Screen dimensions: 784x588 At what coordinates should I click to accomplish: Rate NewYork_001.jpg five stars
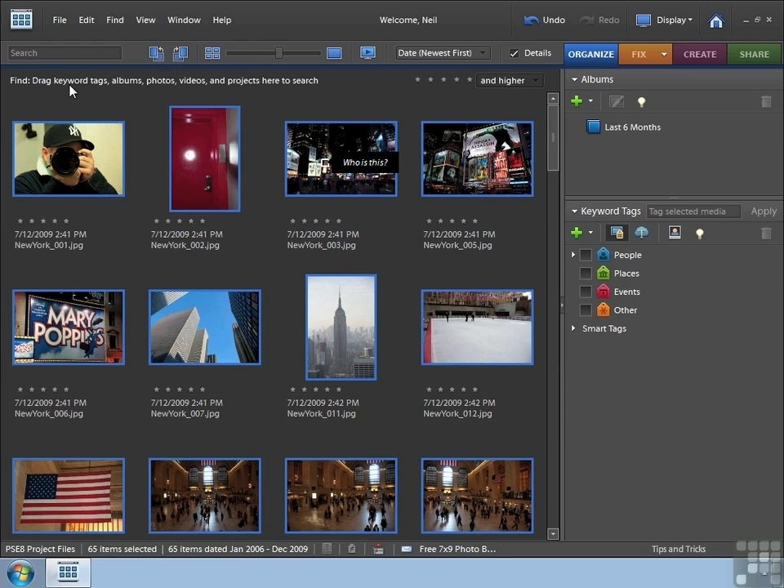(66, 220)
